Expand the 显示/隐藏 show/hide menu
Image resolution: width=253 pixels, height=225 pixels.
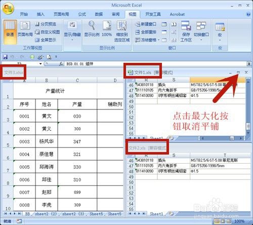click(x=72, y=31)
